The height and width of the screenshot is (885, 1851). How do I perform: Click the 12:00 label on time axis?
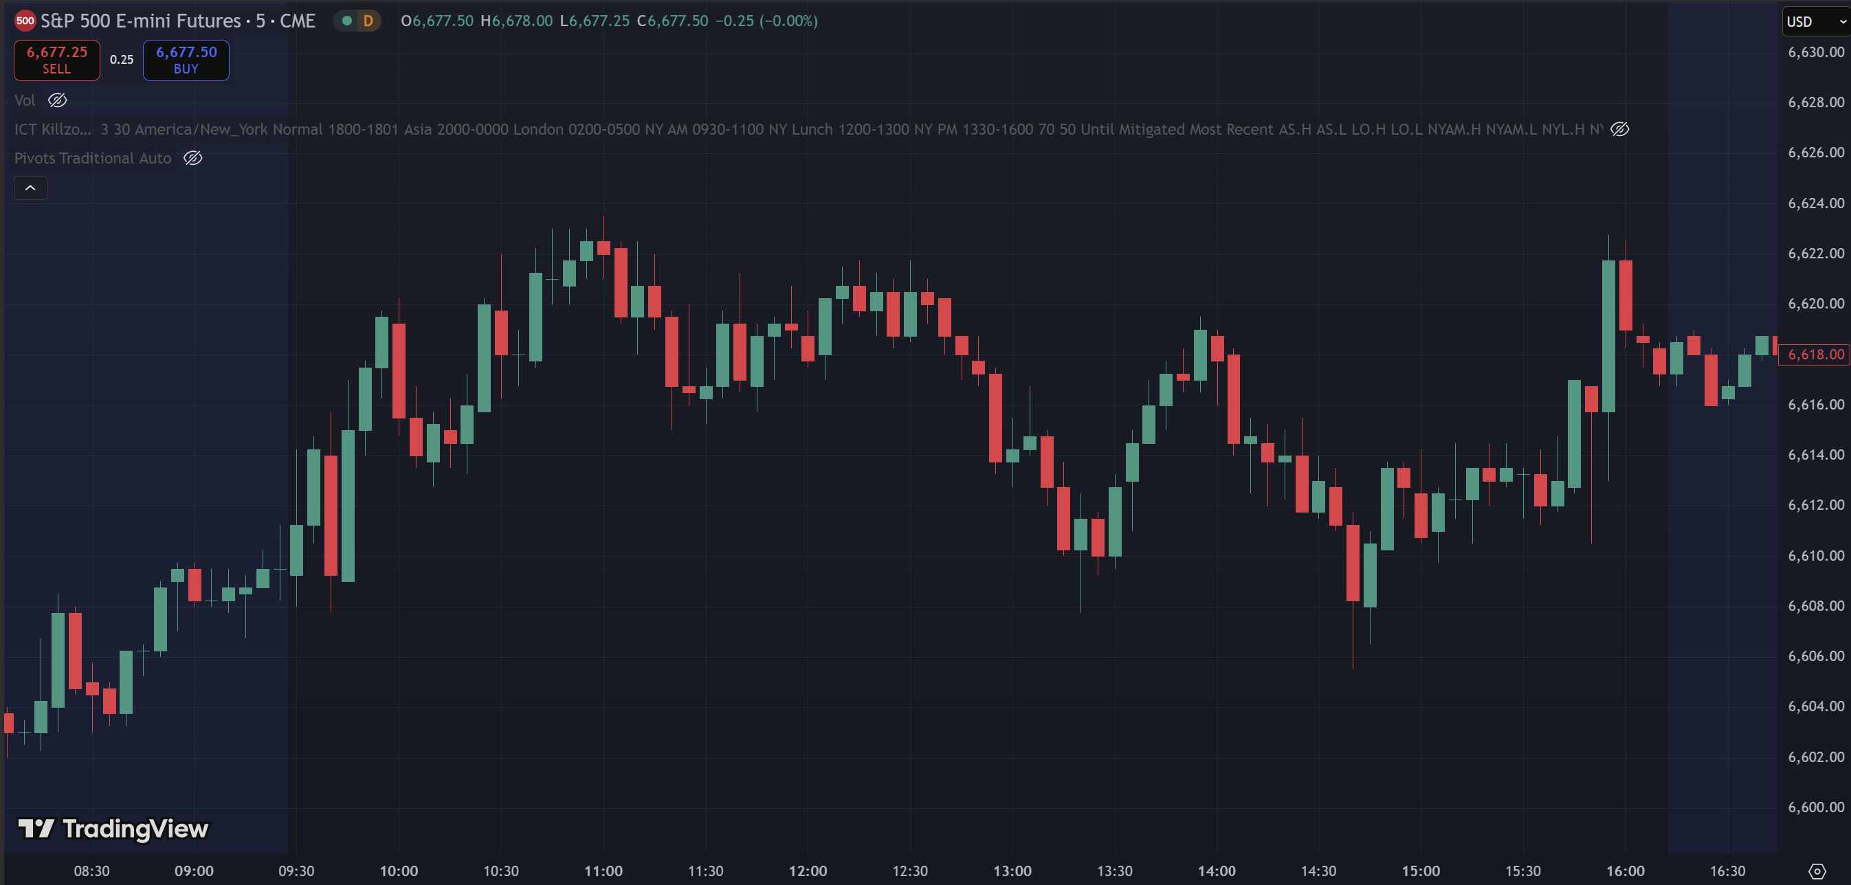click(x=808, y=871)
